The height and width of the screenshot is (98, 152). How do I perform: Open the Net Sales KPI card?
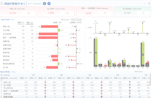(x=18, y=12)
